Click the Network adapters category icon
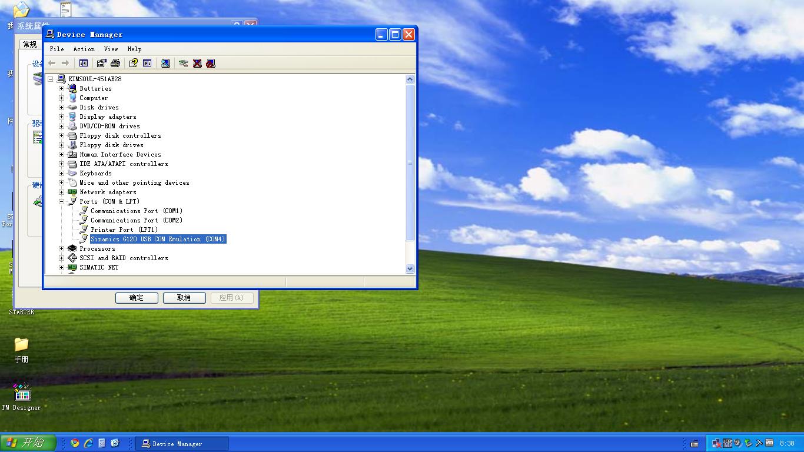The image size is (804, 452). [x=72, y=192]
